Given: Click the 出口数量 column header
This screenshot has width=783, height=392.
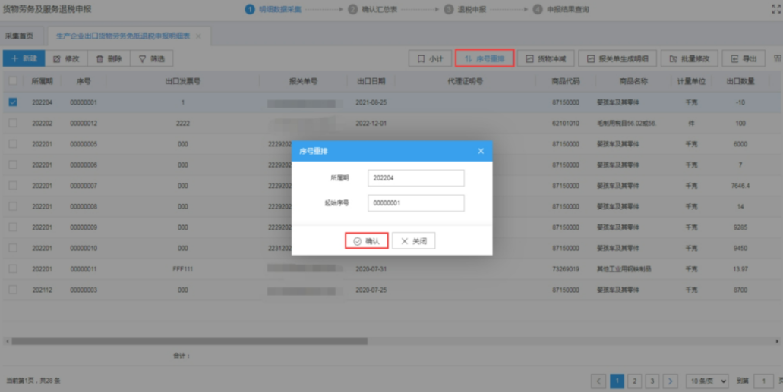Looking at the screenshot, I should pos(740,81).
